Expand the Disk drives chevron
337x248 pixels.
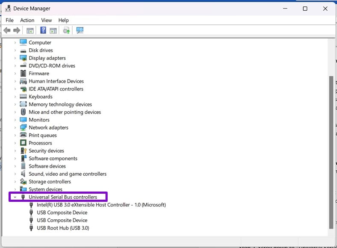(15, 50)
